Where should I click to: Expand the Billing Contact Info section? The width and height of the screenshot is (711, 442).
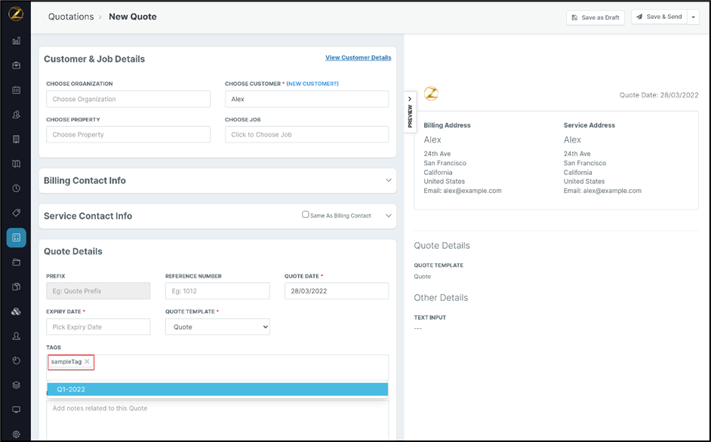click(x=388, y=181)
